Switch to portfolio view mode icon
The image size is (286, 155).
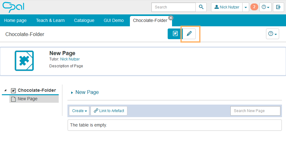coord(175,34)
